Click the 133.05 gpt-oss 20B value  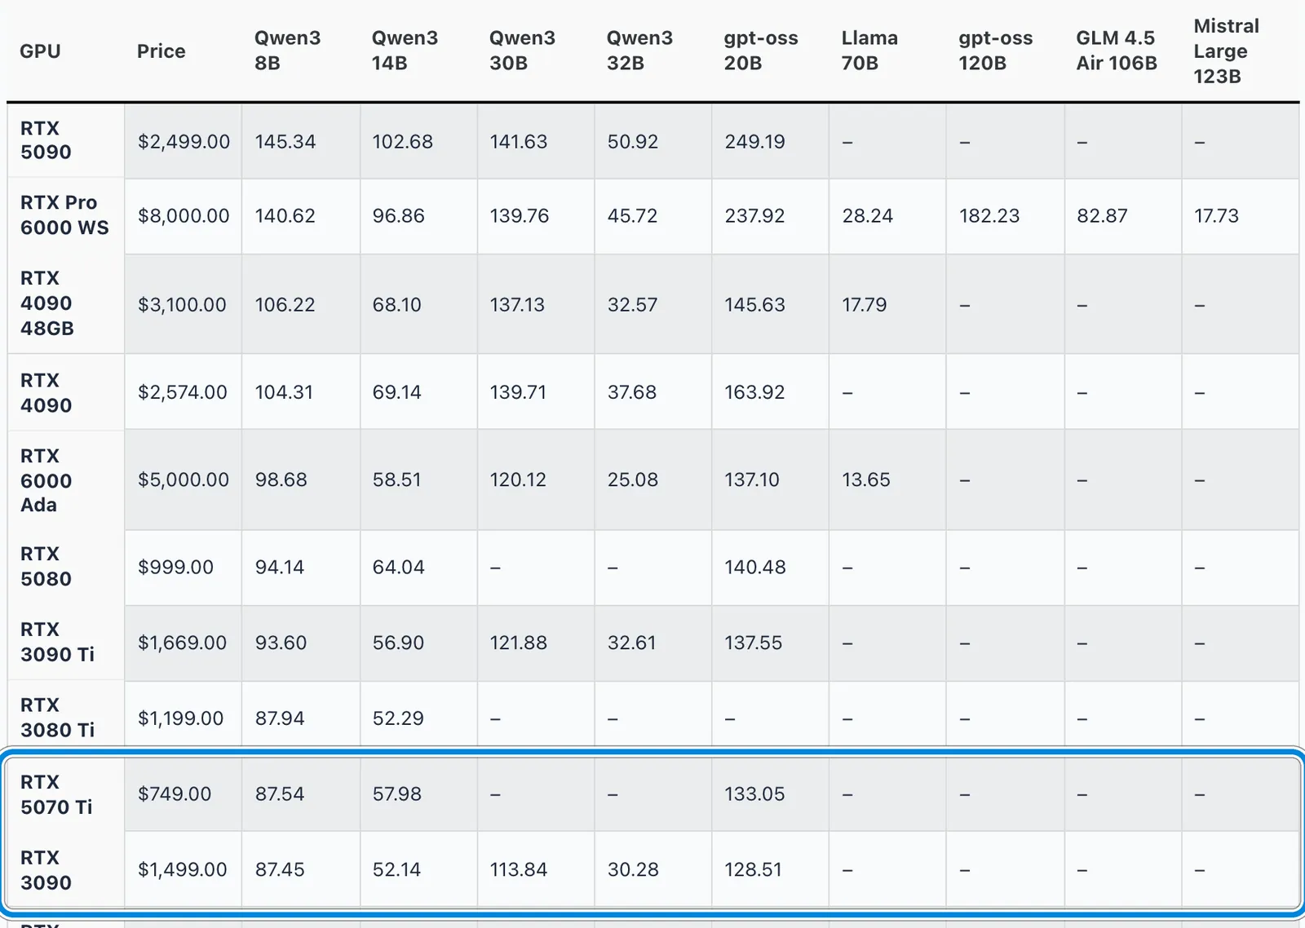point(754,793)
